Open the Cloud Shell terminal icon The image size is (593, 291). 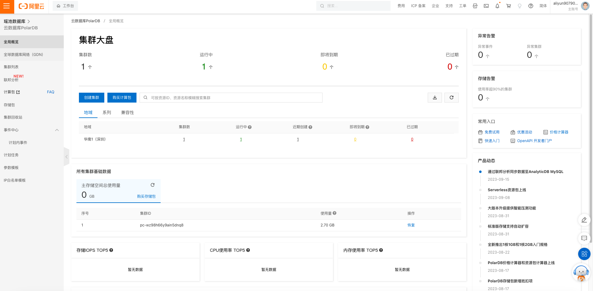pyautogui.click(x=486, y=6)
